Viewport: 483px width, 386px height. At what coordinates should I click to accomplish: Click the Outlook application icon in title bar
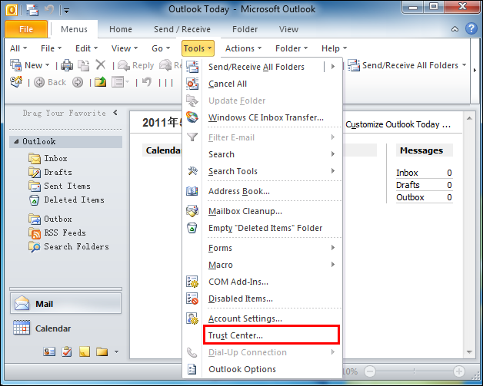pos(11,9)
